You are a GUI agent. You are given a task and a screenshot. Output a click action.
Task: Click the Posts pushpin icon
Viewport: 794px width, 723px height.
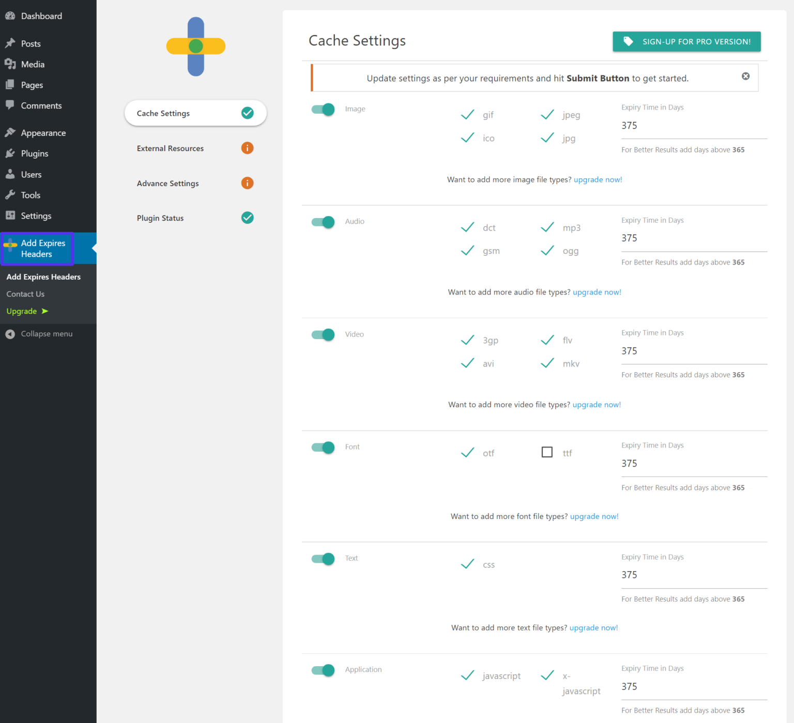[10, 43]
